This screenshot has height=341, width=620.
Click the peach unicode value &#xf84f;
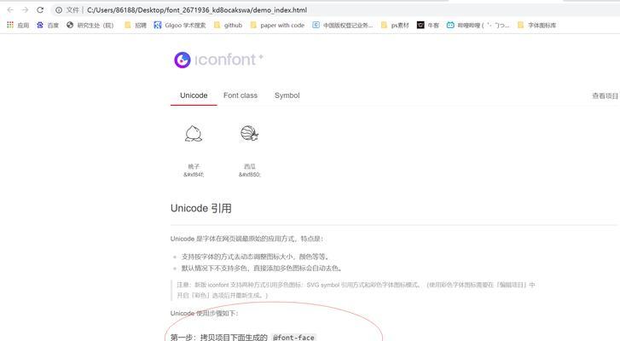tap(194, 174)
